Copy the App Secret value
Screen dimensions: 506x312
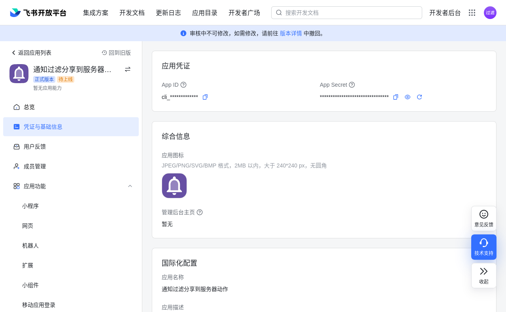396,97
